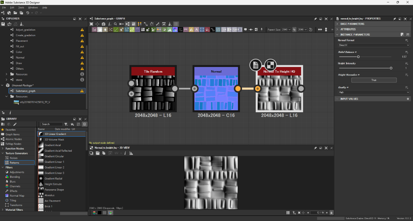This screenshot has width=413, height=221.
Task: Select the Patterns library category
Action: click(x=19, y=163)
